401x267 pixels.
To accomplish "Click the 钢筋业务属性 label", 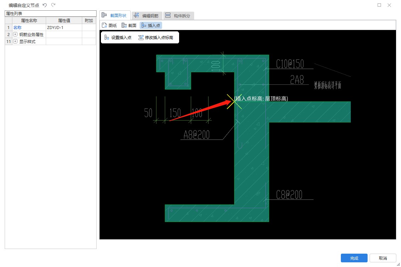I will (31, 34).
